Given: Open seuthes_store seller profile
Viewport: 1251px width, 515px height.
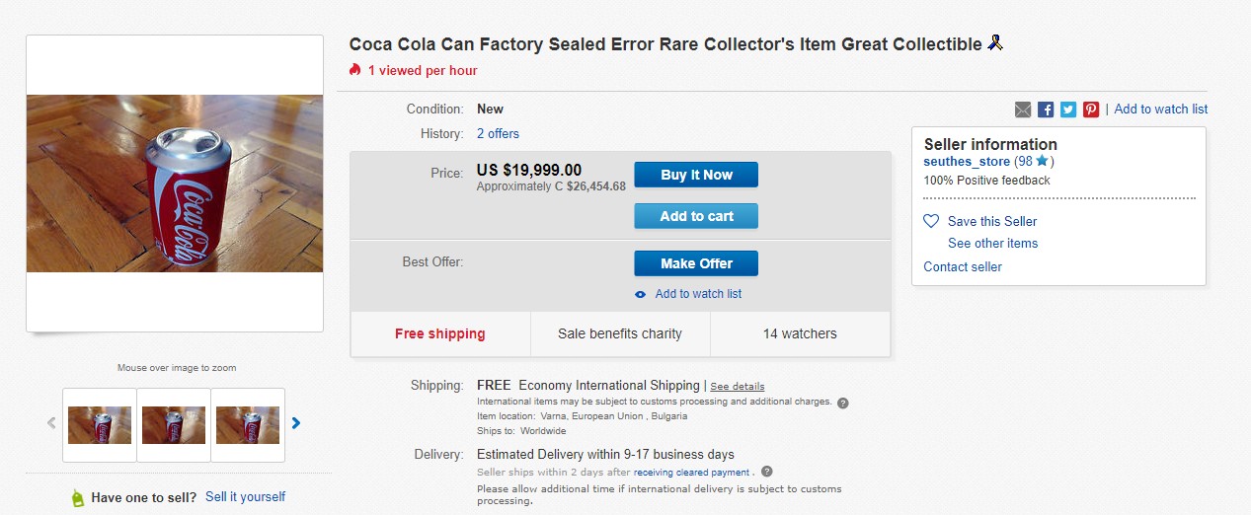Looking at the screenshot, I should point(967,161).
